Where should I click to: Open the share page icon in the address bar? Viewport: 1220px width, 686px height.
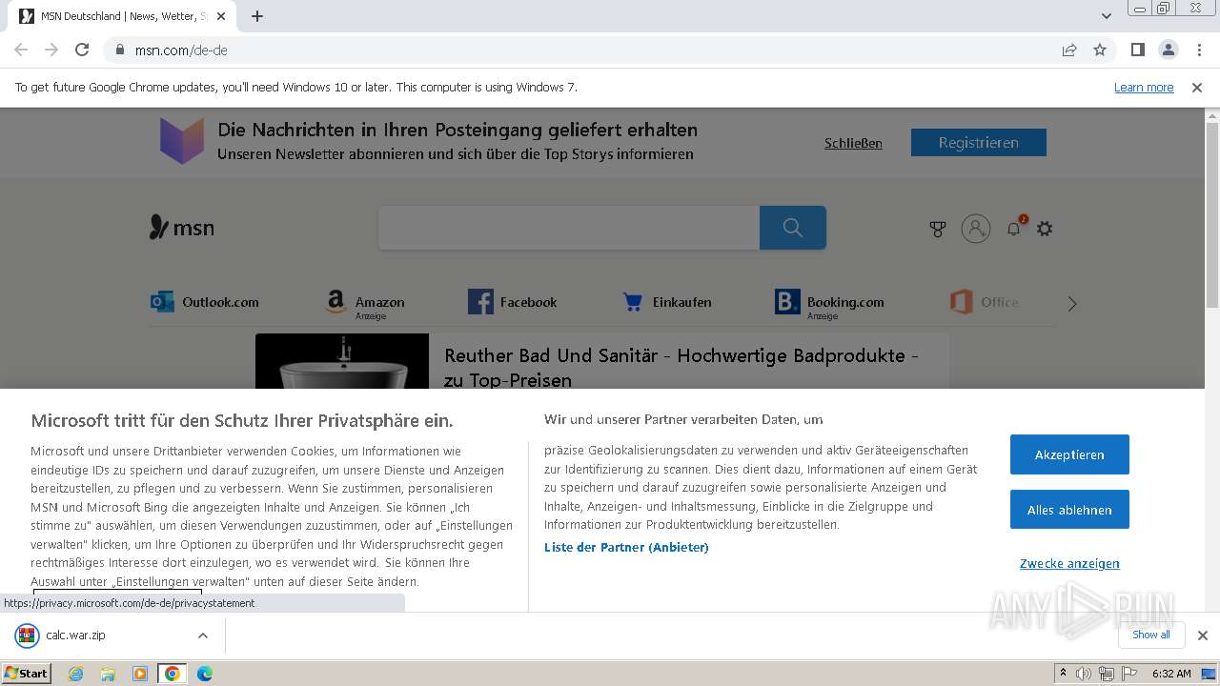1069,50
